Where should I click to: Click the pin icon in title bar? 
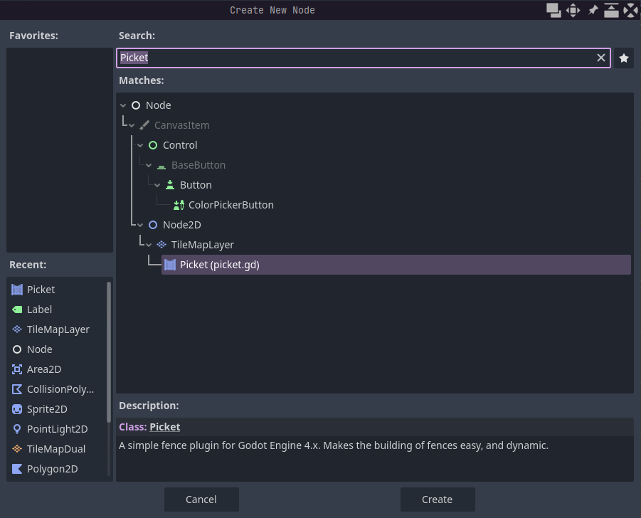coord(593,10)
